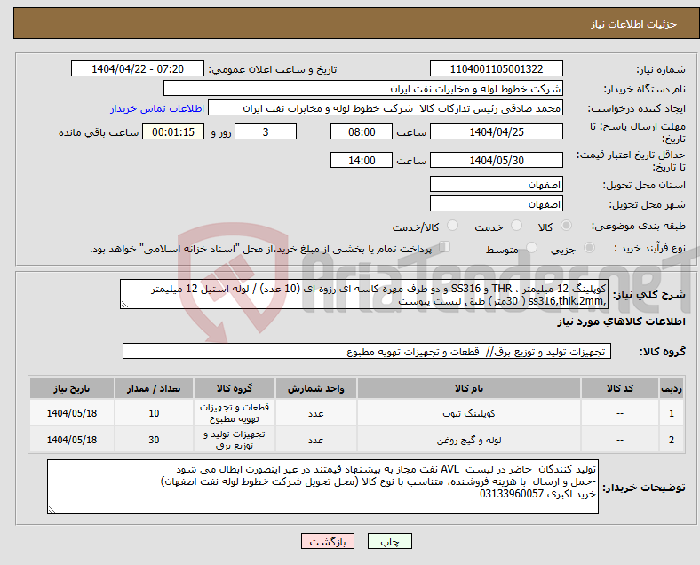Click need date in کوپلینگ تیوب row

[x=72, y=413]
